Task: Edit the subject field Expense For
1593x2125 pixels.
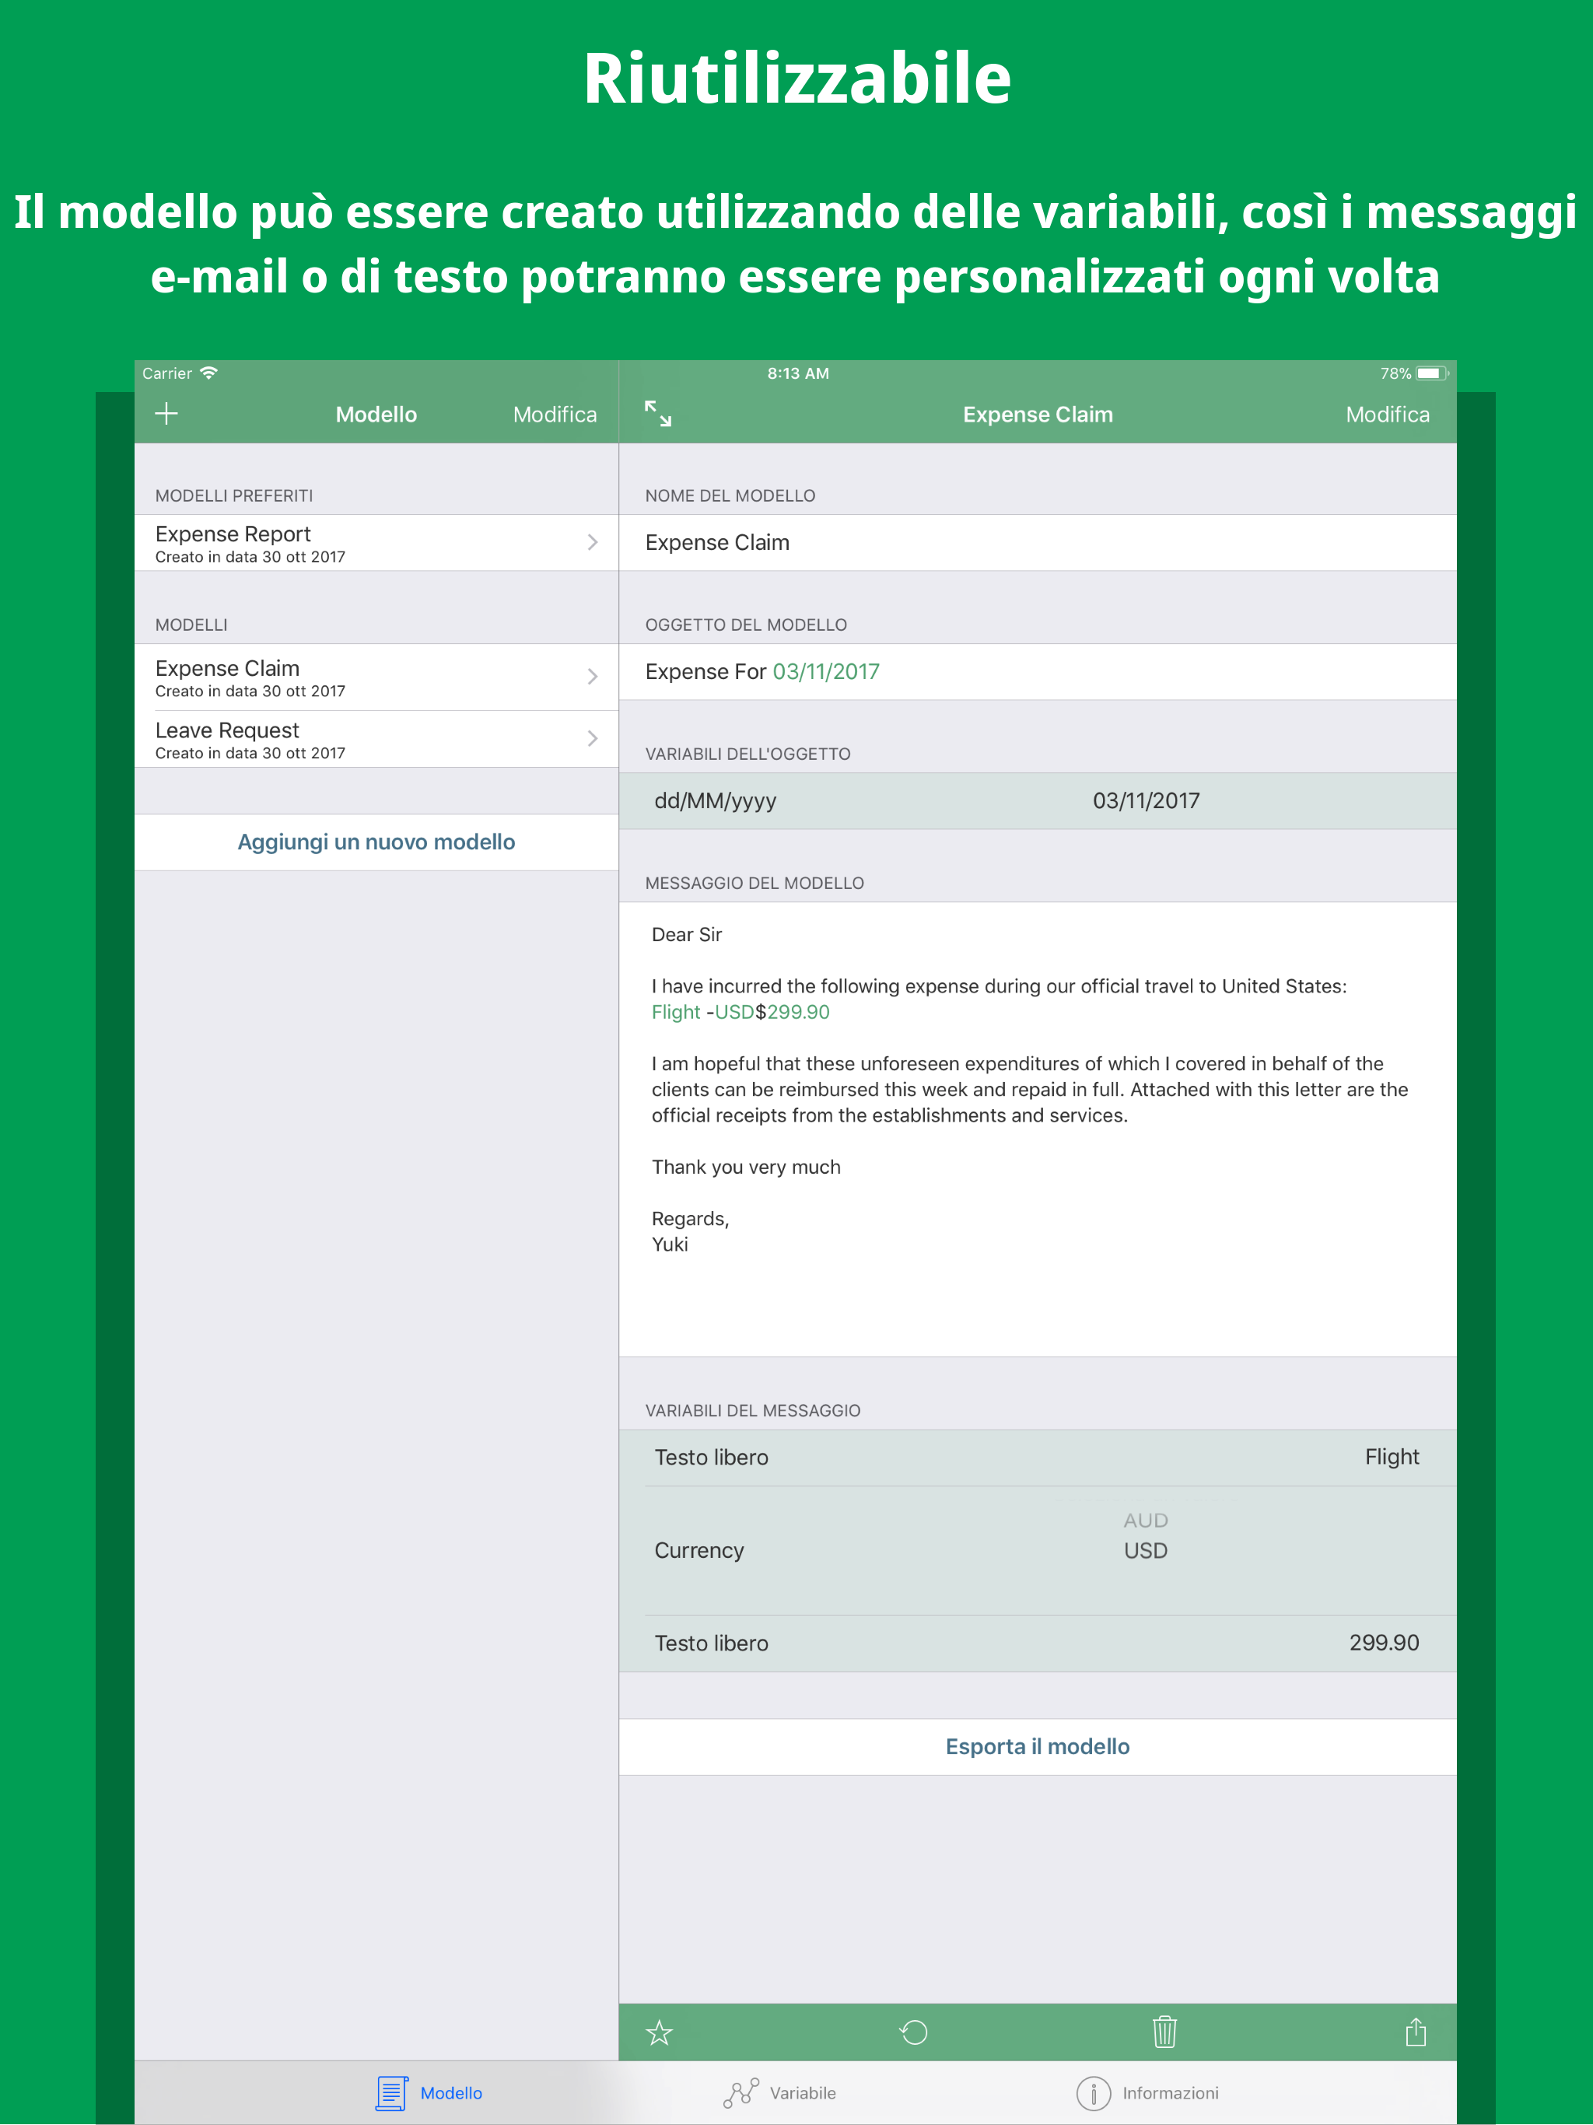Action: click(x=1038, y=671)
